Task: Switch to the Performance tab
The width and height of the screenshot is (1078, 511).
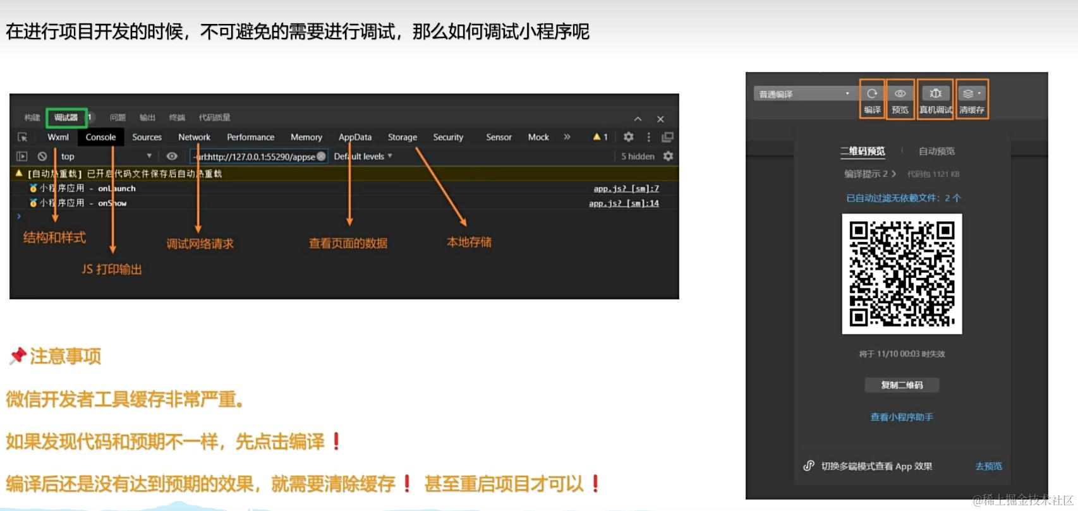Action: tap(250, 137)
